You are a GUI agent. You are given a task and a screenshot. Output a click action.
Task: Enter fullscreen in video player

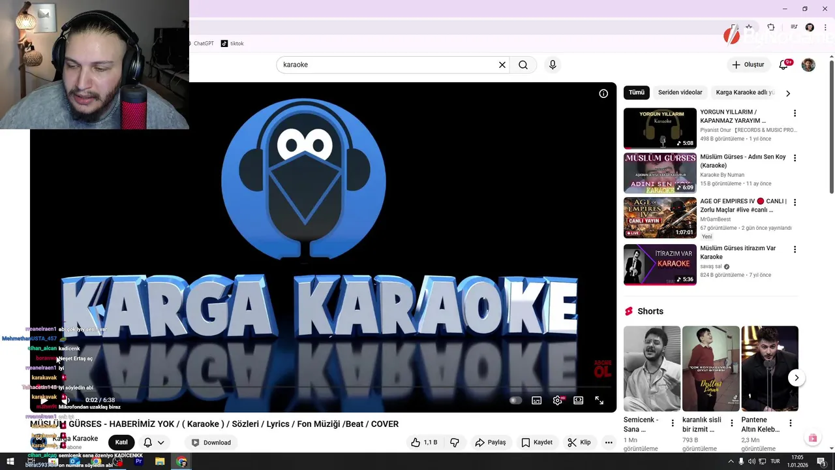point(599,400)
